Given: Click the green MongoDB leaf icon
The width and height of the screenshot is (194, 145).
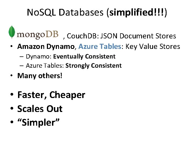Looking at the screenshot, I should point(12,32).
